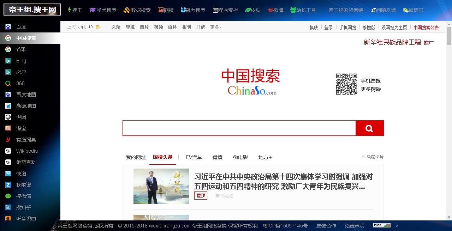Select 数据搜索 in top navigation
Screen dimensions: 452x231
coord(137,10)
